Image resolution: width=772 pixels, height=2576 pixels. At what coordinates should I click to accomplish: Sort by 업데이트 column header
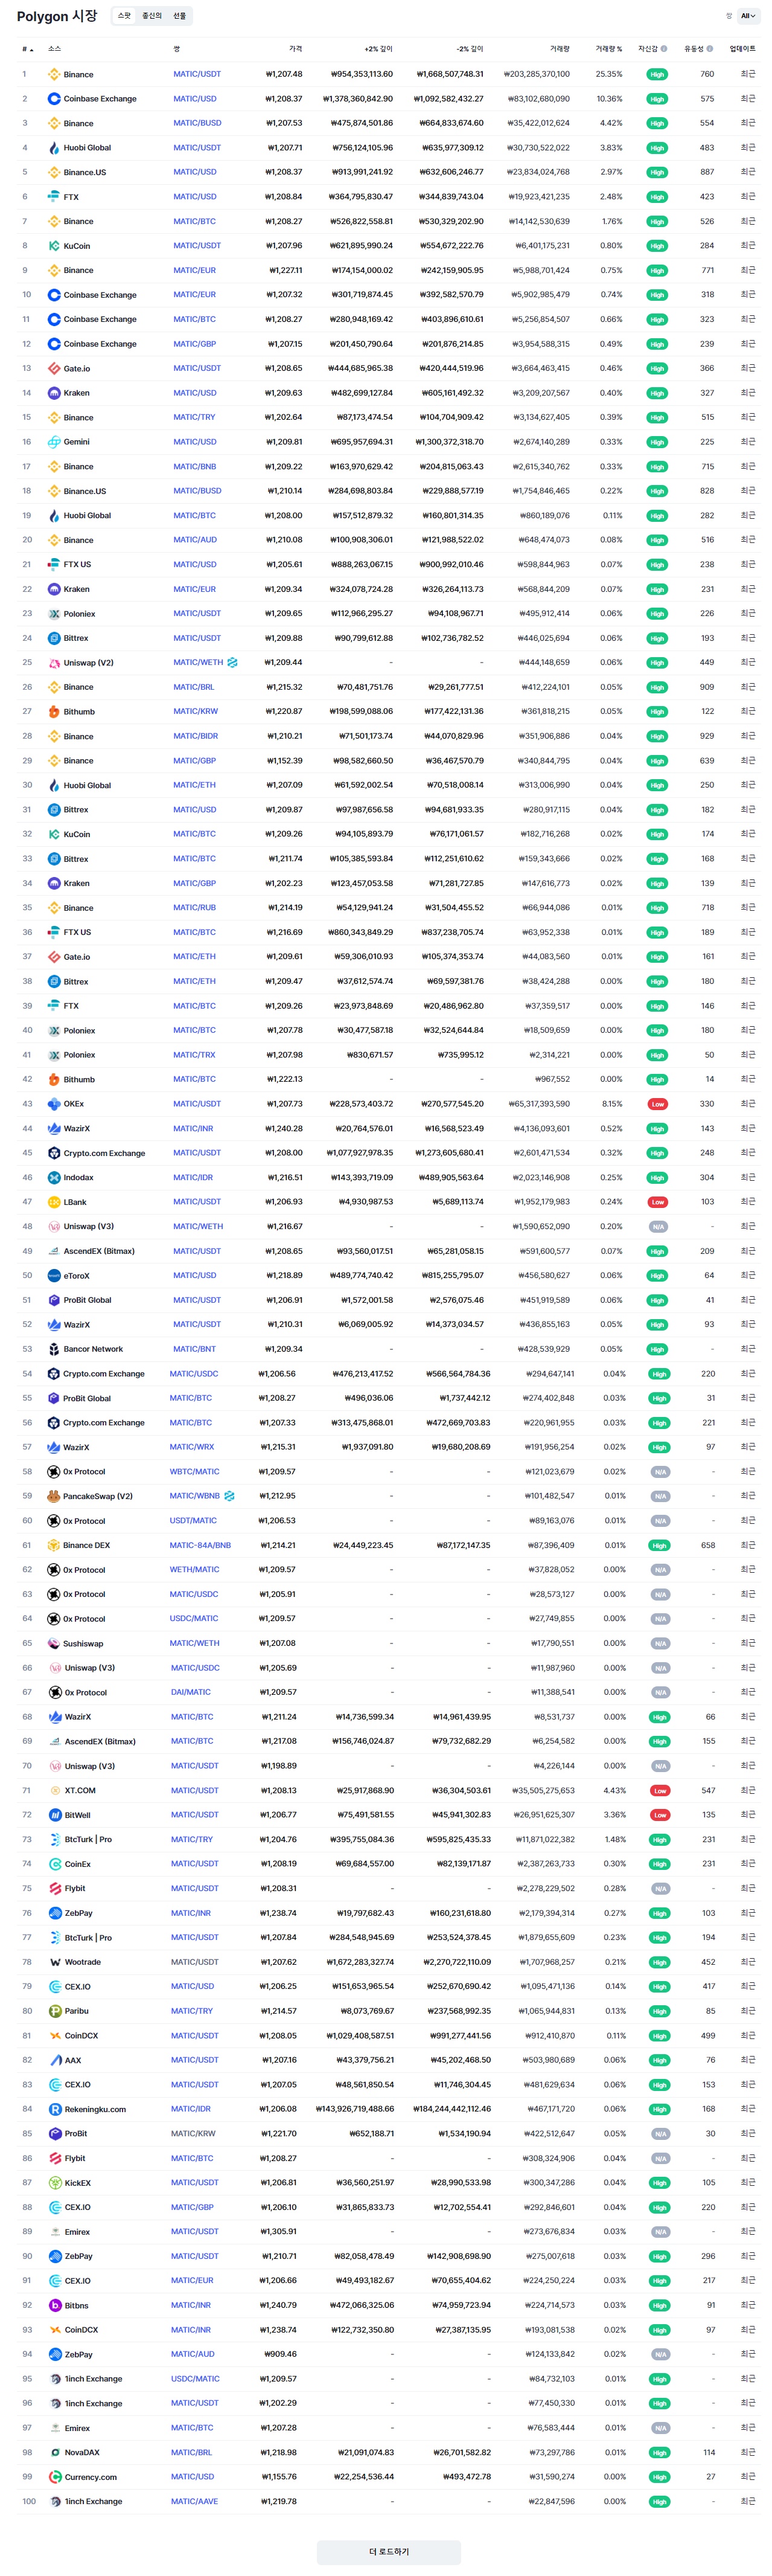[x=743, y=49]
